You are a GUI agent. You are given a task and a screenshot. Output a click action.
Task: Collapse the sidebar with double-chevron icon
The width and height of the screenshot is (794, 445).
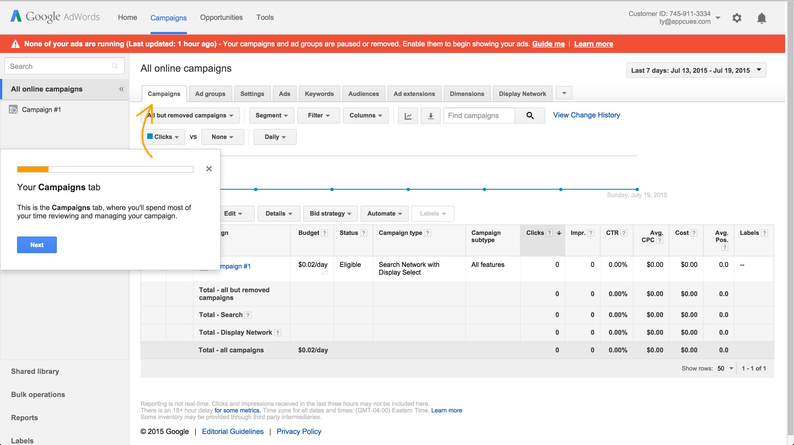point(121,89)
